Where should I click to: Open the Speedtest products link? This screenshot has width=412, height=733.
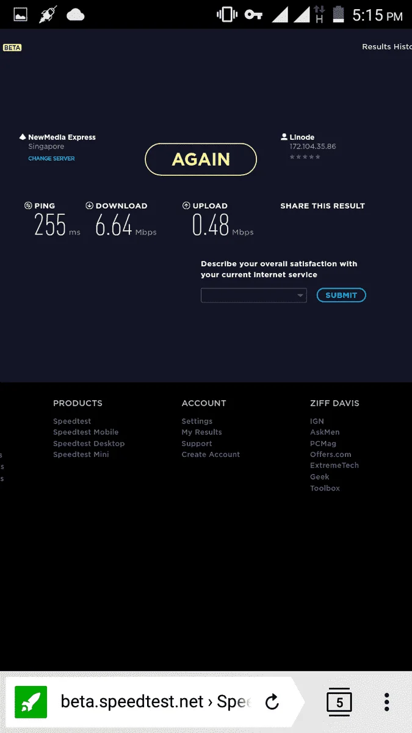click(x=72, y=421)
